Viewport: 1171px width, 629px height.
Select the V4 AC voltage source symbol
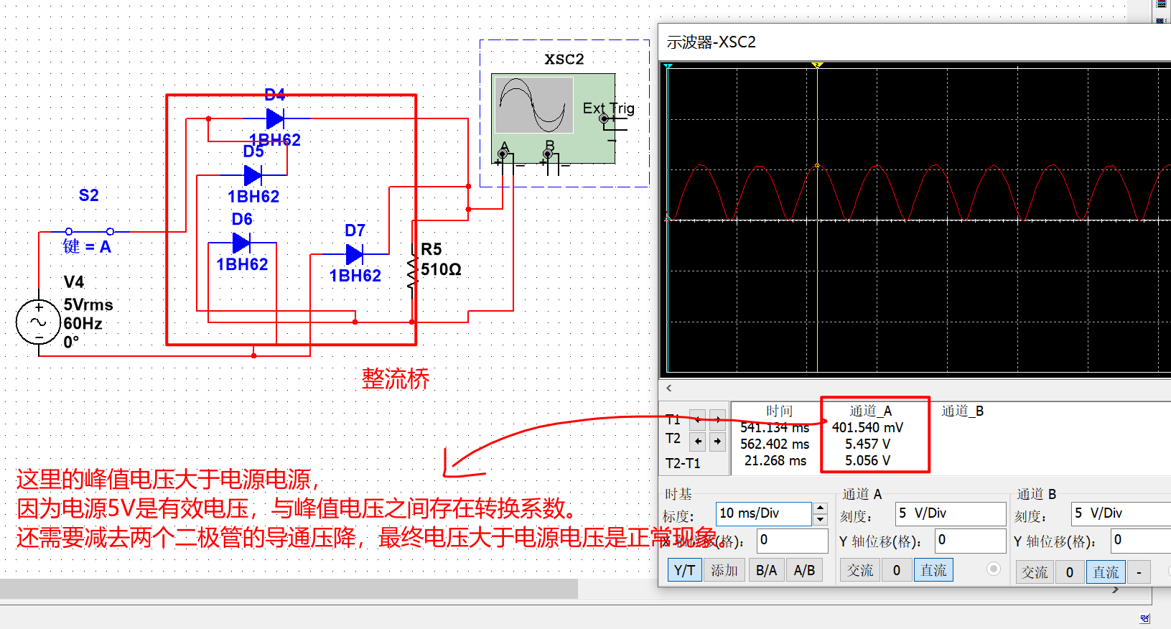pos(38,322)
